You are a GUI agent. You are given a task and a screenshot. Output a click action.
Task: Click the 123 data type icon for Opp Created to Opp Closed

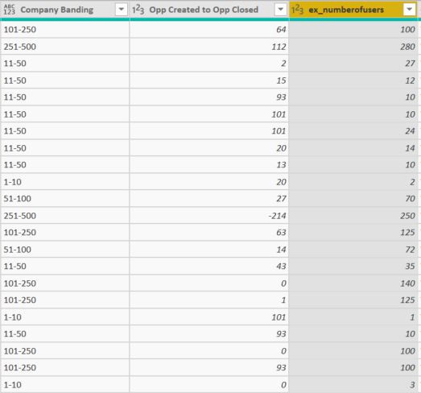pyautogui.click(x=138, y=10)
